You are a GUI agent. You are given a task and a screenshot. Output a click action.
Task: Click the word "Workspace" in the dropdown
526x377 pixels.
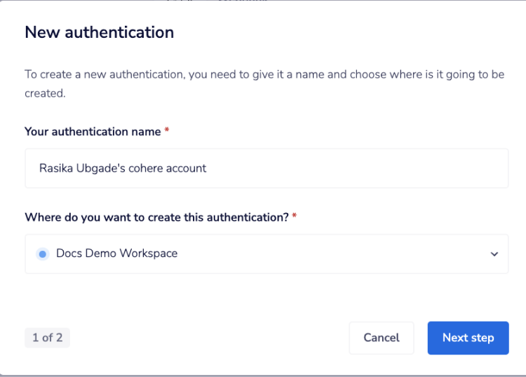[149, 254]
